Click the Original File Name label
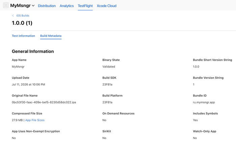 click(x=25, y=96)
